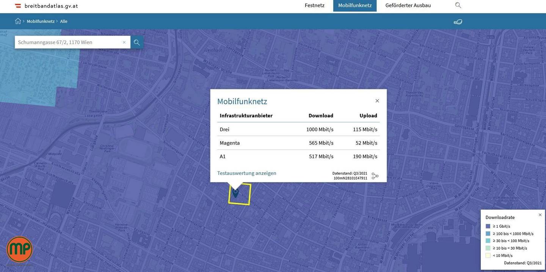Select the map location pin marker
The height and width of the screenshot is (272, 546).
click(x=235, y=193)
